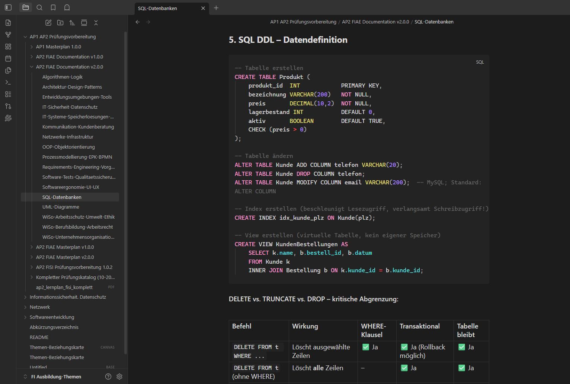Image resolution: width=570 pixels, height=384 pixels.
Task: Expand AP2 FISI Prüfungsvorbereitung 1.0.2 folder
Action: [x=32, y=267]
